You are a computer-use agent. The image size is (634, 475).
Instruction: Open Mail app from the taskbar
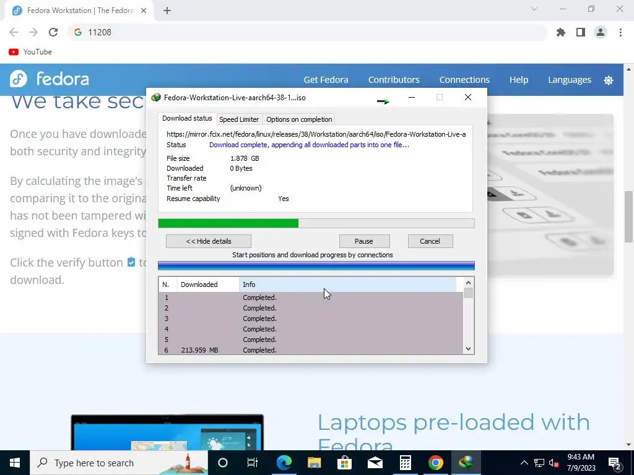pos(375,463)
